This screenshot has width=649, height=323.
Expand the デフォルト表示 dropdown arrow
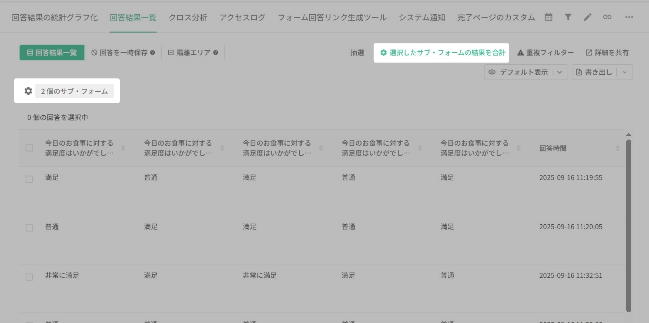[x=559, y=72]
